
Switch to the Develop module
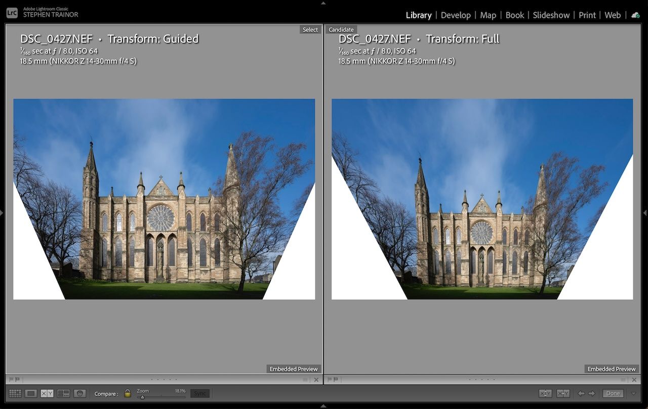[455, 15]
